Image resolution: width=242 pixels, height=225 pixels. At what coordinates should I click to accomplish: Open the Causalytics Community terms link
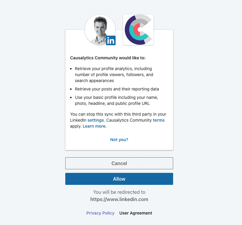coord(159,120)
